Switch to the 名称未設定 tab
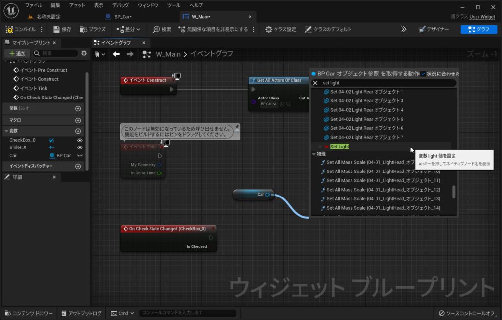502x320 pixels. [49, 17]
